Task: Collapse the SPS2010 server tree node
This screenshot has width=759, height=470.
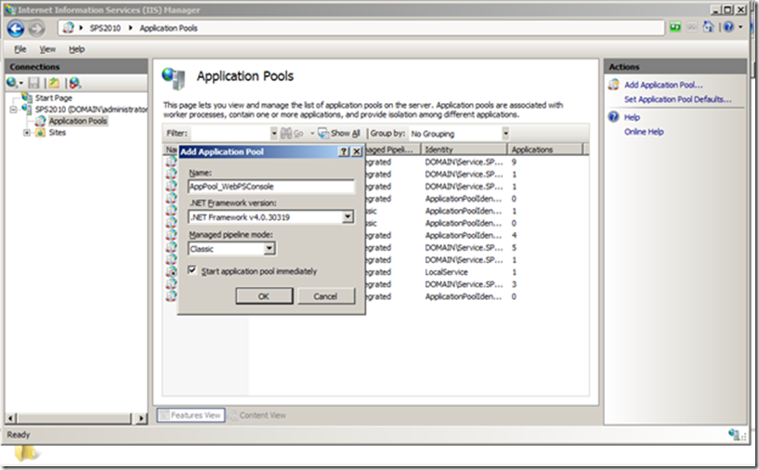Action: [14, 110]
